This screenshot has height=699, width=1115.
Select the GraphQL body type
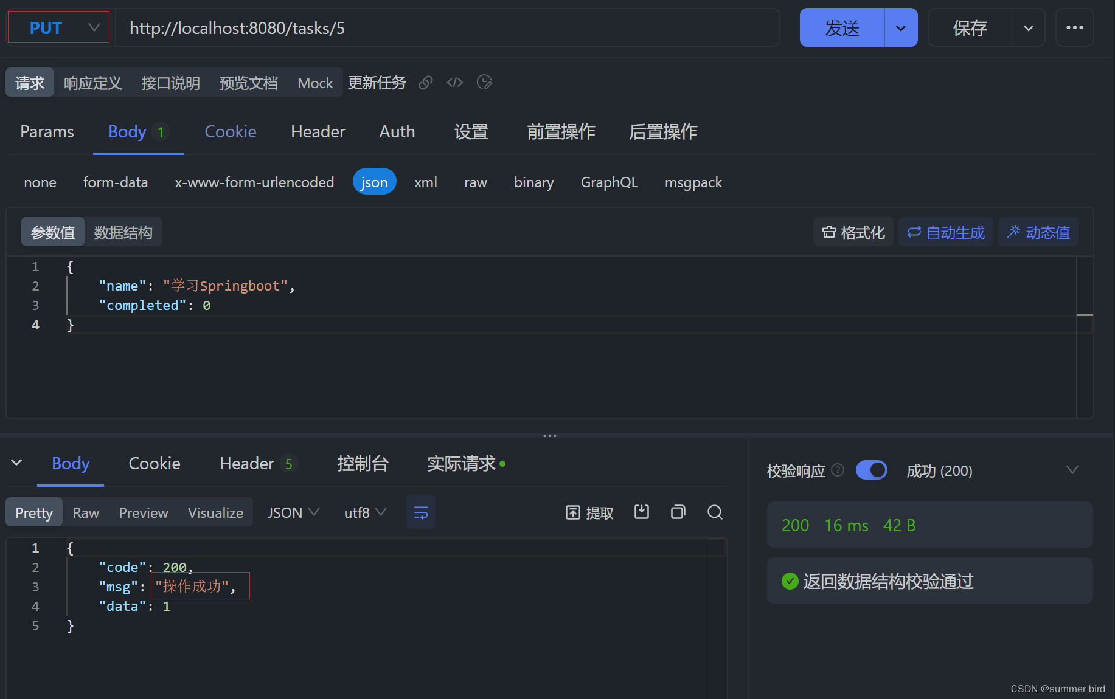610,182
